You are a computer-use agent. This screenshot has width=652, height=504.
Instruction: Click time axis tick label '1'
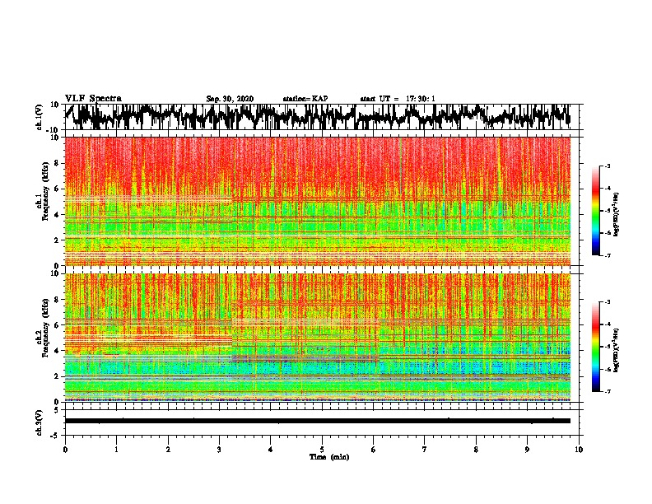click(x=117, y=450)
